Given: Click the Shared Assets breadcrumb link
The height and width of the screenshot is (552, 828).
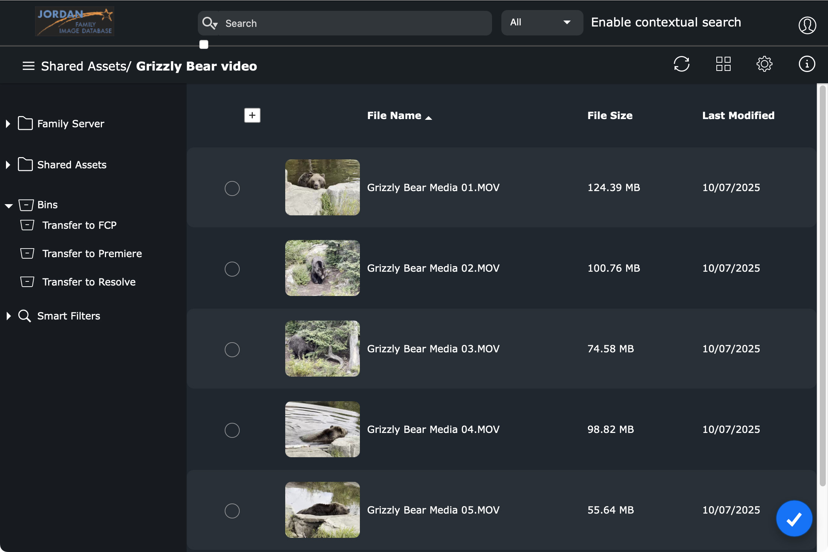Looking at the screenshot, I should click(x=84, y=66).
